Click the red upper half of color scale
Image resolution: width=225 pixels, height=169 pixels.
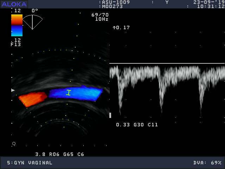17,20
